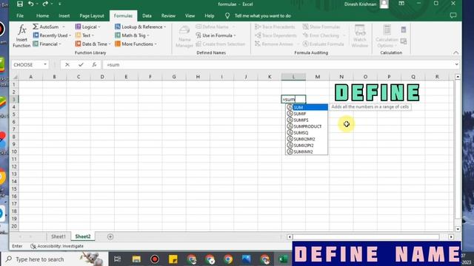This screenshot has width=474, height=266.
Task: Click the Calculate Now icon
Action: (x=403, y=30)
